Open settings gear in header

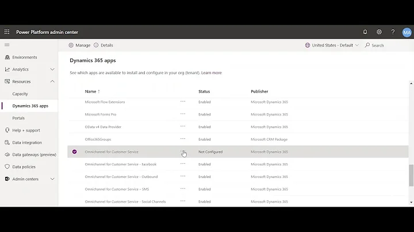click(379, 32)
